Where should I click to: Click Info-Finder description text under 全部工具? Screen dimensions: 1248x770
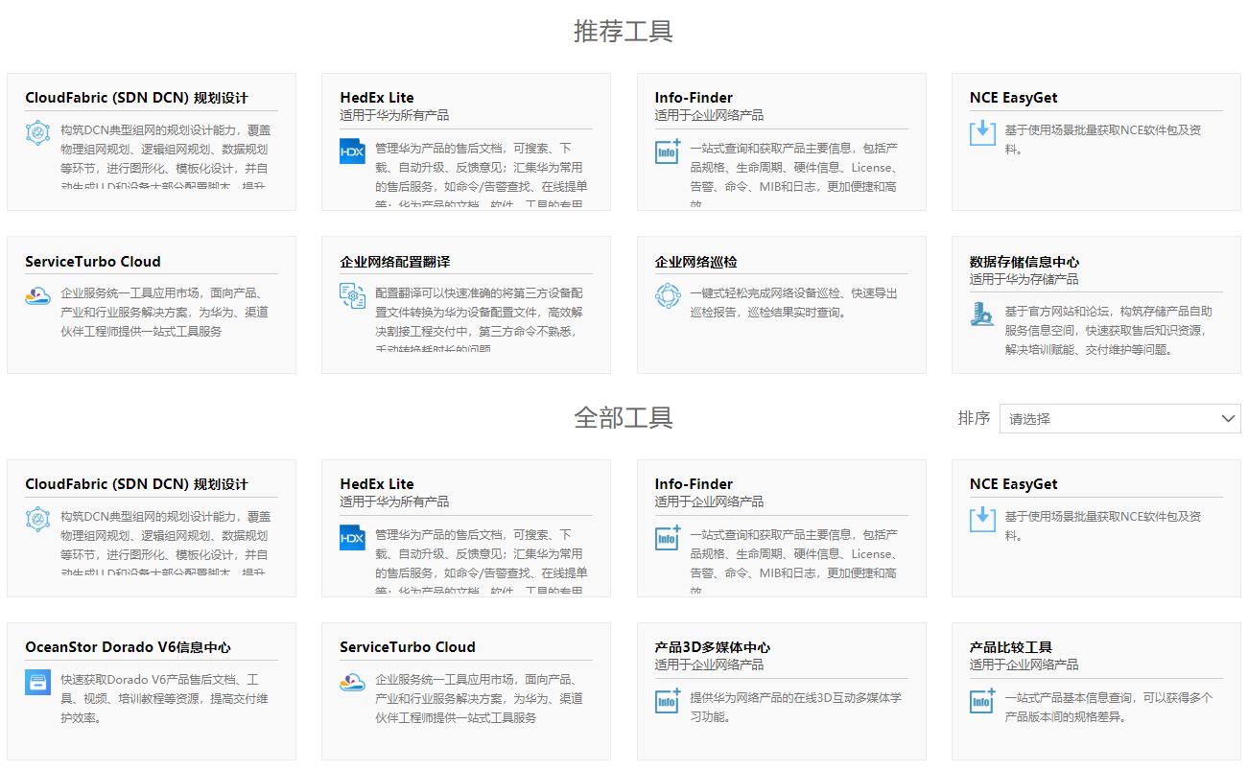[x=794, y=559]
